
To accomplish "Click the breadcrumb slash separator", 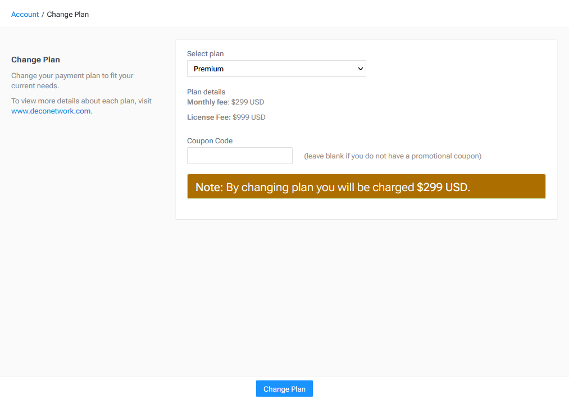I will 43,14.
